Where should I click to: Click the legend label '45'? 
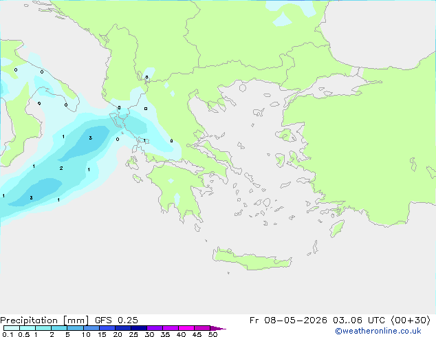(x=197, y=334)
